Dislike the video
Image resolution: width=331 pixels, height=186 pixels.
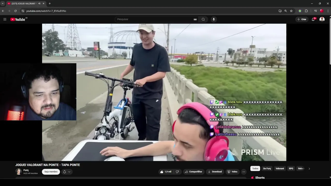pos(177,172)
